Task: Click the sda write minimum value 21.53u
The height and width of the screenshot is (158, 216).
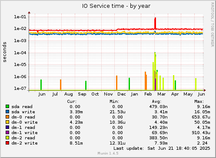Action: pos(117,112)
